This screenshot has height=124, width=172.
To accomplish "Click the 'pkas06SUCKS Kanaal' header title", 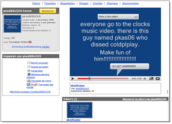I will pyautogui.click(x=17, y=11).
